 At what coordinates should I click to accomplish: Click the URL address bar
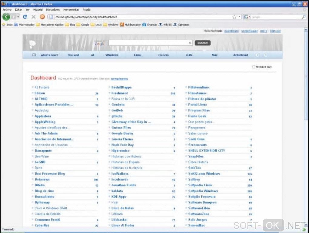(x=143, y=17)
